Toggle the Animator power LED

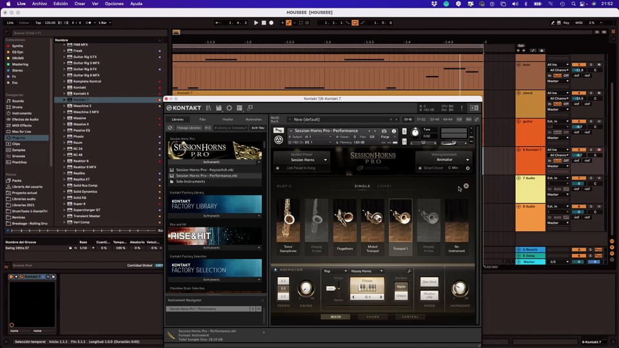275,270
